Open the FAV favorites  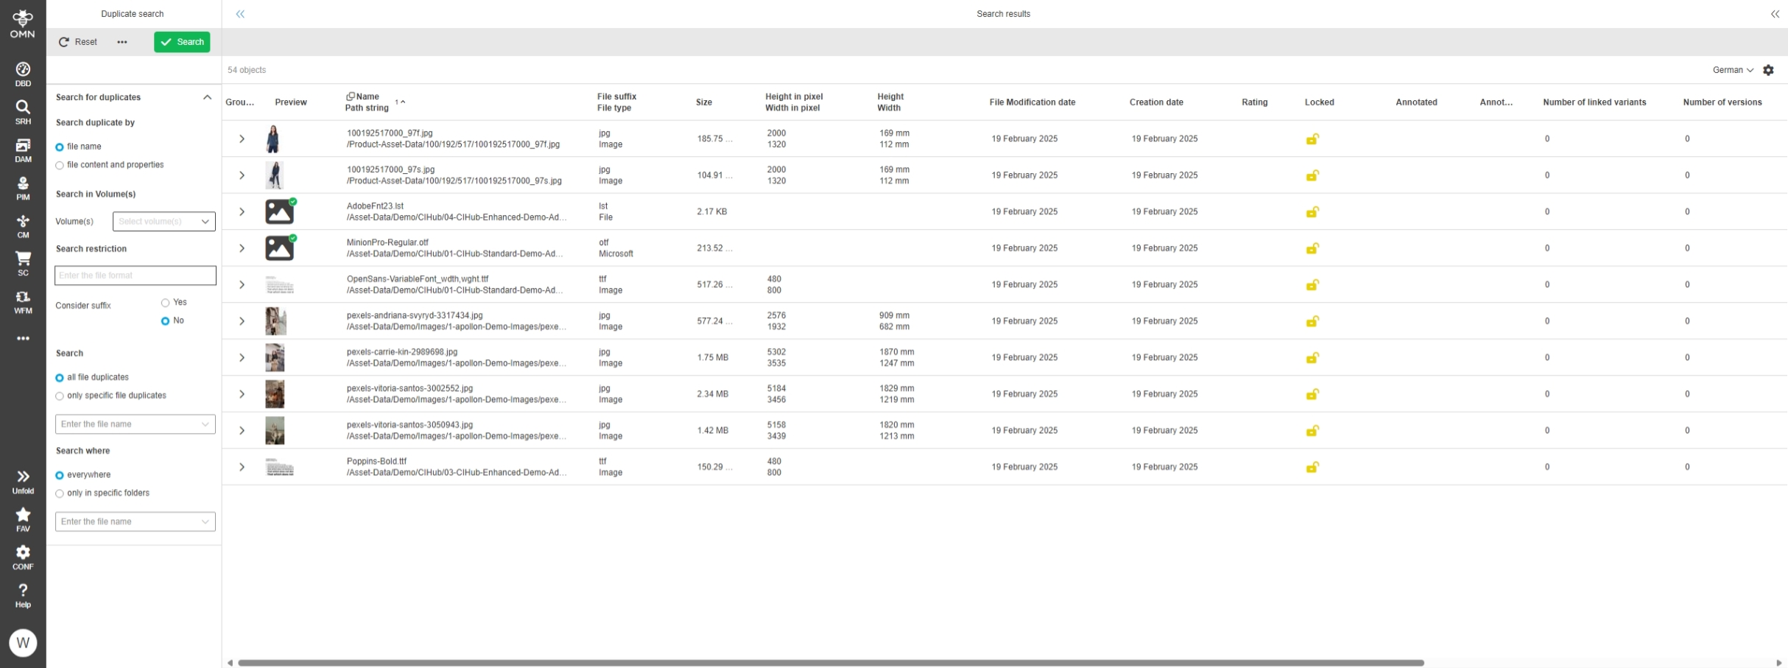[23, 520]
